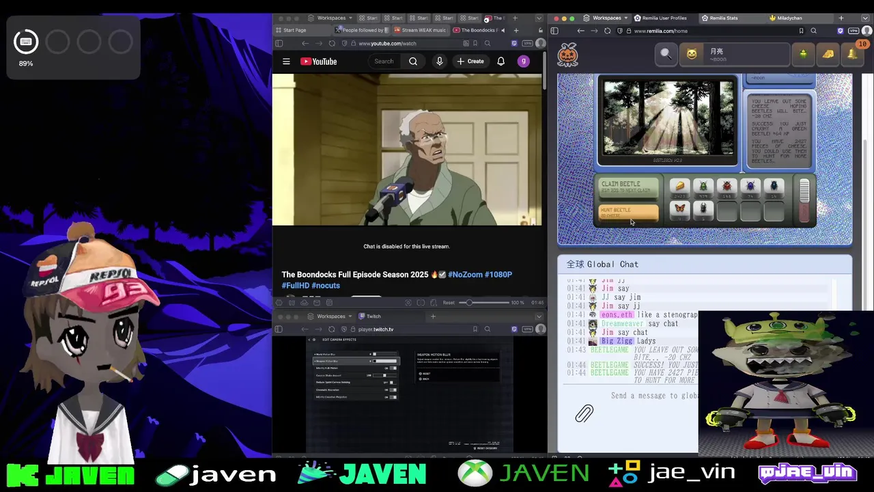Bookmark the YouTube page
The image size is (874, 492).
[475, 43]
